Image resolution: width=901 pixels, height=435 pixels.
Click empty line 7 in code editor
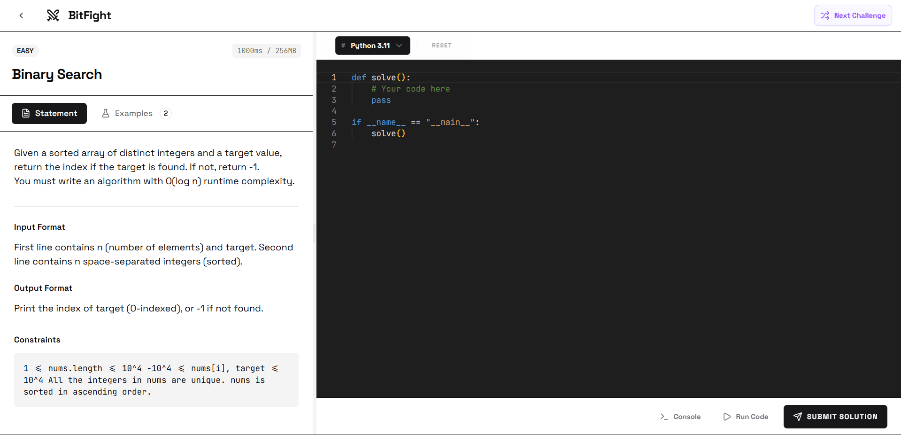[x=423, y=145]
